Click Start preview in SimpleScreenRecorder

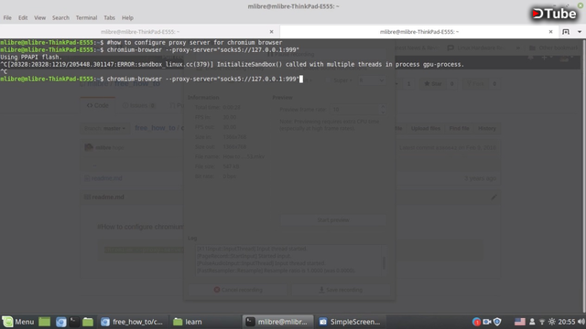click(x=333, y=219)
